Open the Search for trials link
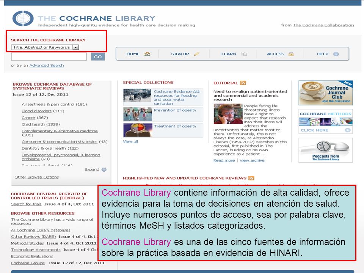 26,204
